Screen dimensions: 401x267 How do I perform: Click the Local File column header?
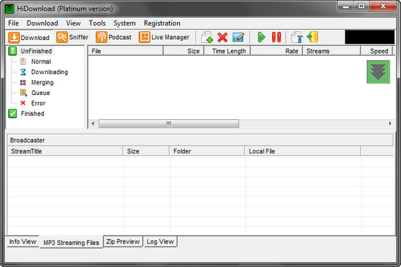(x=303, y=151)
